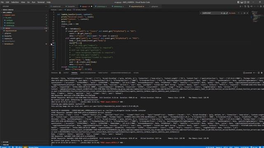Open the Customize Layout icon
The width and height of the screenshot is (264, 148).
pyautogui.click(x=248, y=2)
